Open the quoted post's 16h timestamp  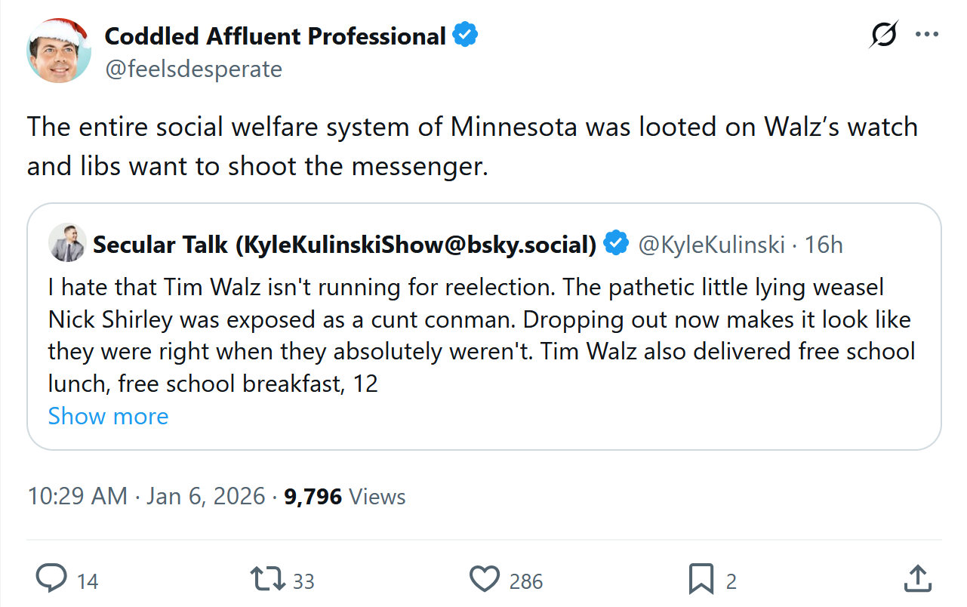click(x=824, y=245)
